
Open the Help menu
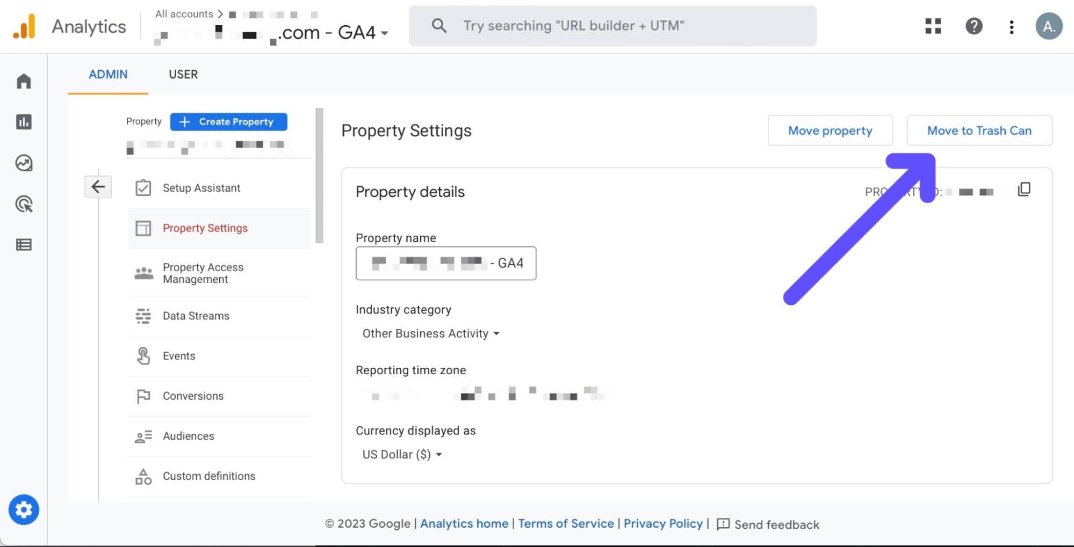[974, 26]
